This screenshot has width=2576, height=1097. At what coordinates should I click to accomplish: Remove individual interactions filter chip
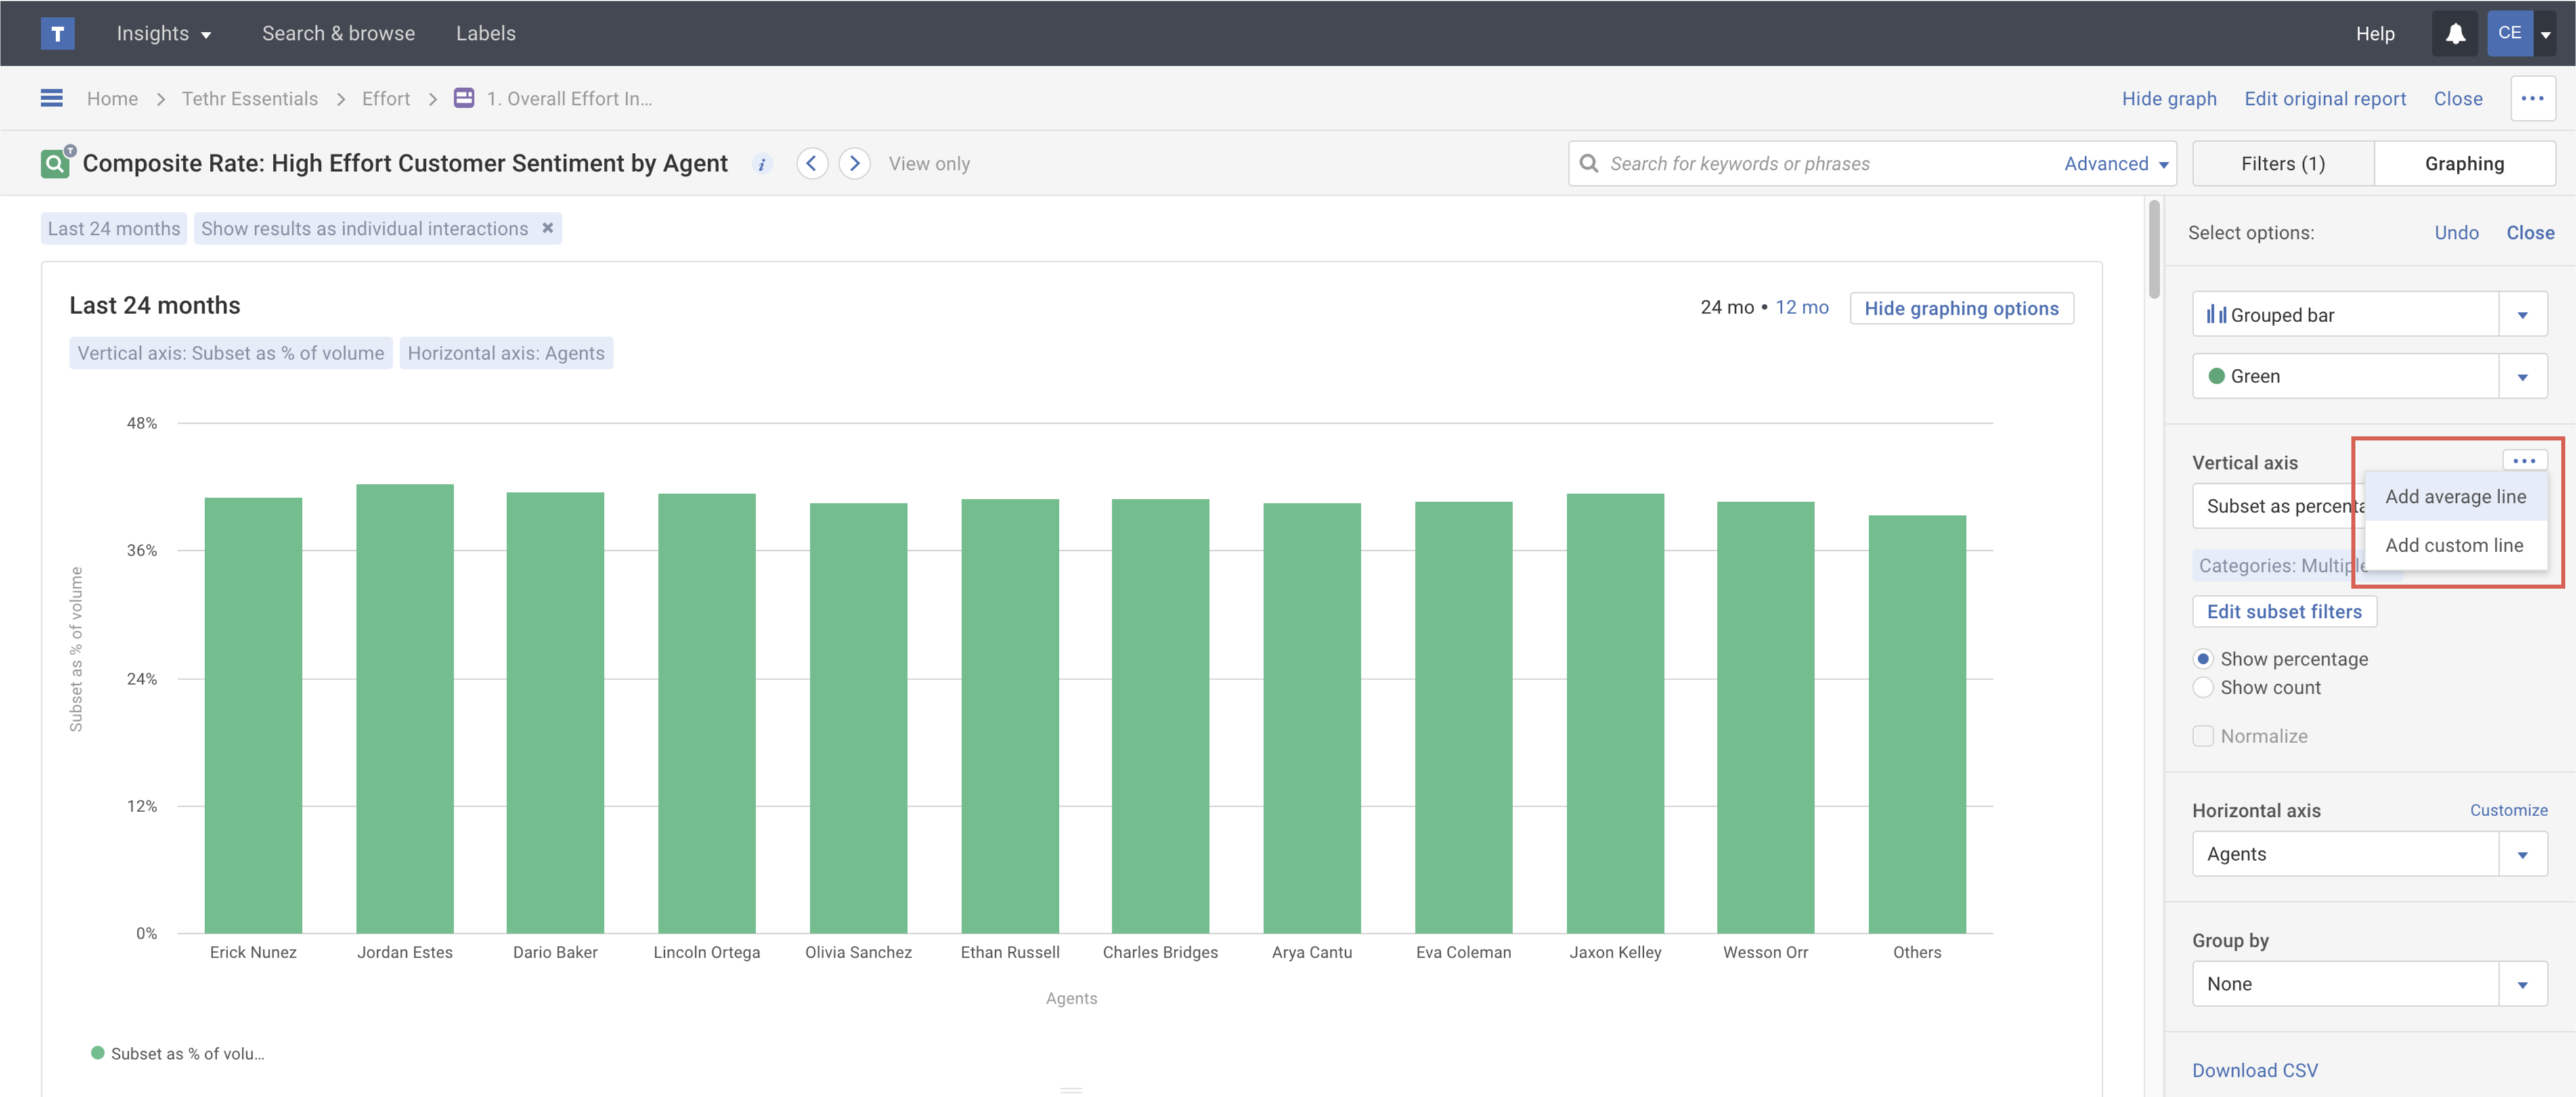coord(548,228)
